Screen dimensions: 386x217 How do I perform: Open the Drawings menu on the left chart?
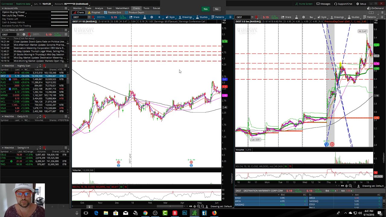coord(185,17)
